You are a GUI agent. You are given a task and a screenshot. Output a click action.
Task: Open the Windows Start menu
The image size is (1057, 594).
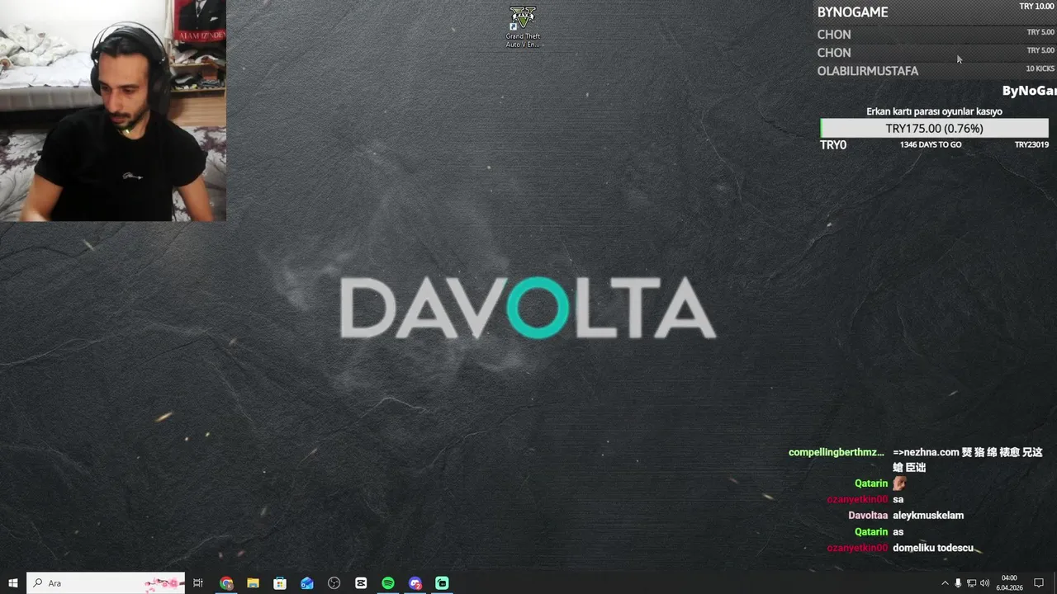click(13, 583)
